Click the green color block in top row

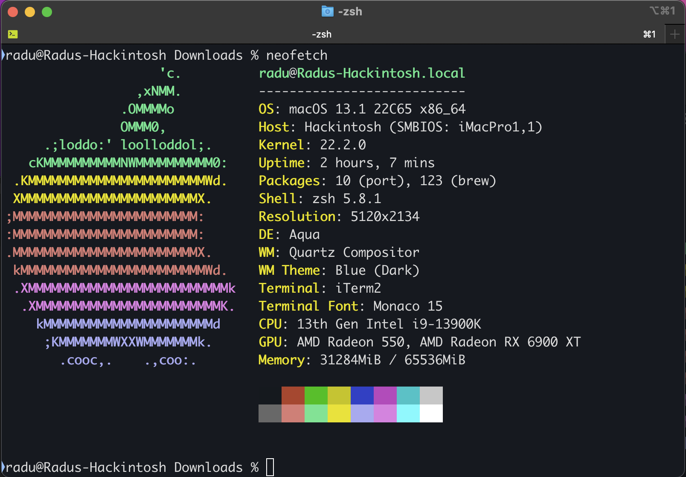[316, 396]
